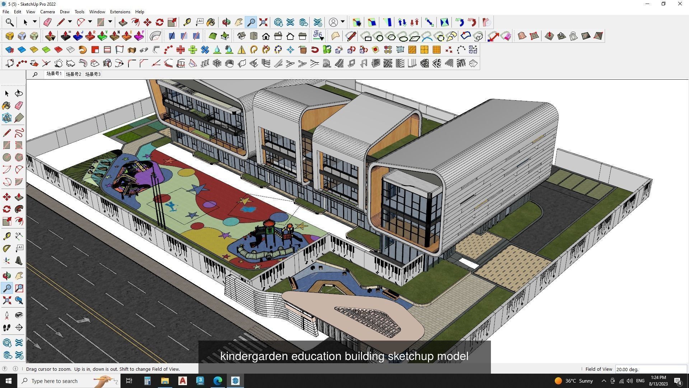Select Position Camera tool in left toolbar

(7, 316)
